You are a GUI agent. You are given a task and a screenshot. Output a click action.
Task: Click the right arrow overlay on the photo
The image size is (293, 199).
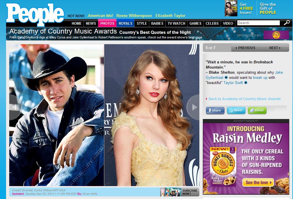pyautogui.click(x=193, y=107)
